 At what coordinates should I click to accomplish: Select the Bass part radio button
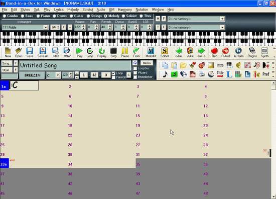tap(23, 16)
